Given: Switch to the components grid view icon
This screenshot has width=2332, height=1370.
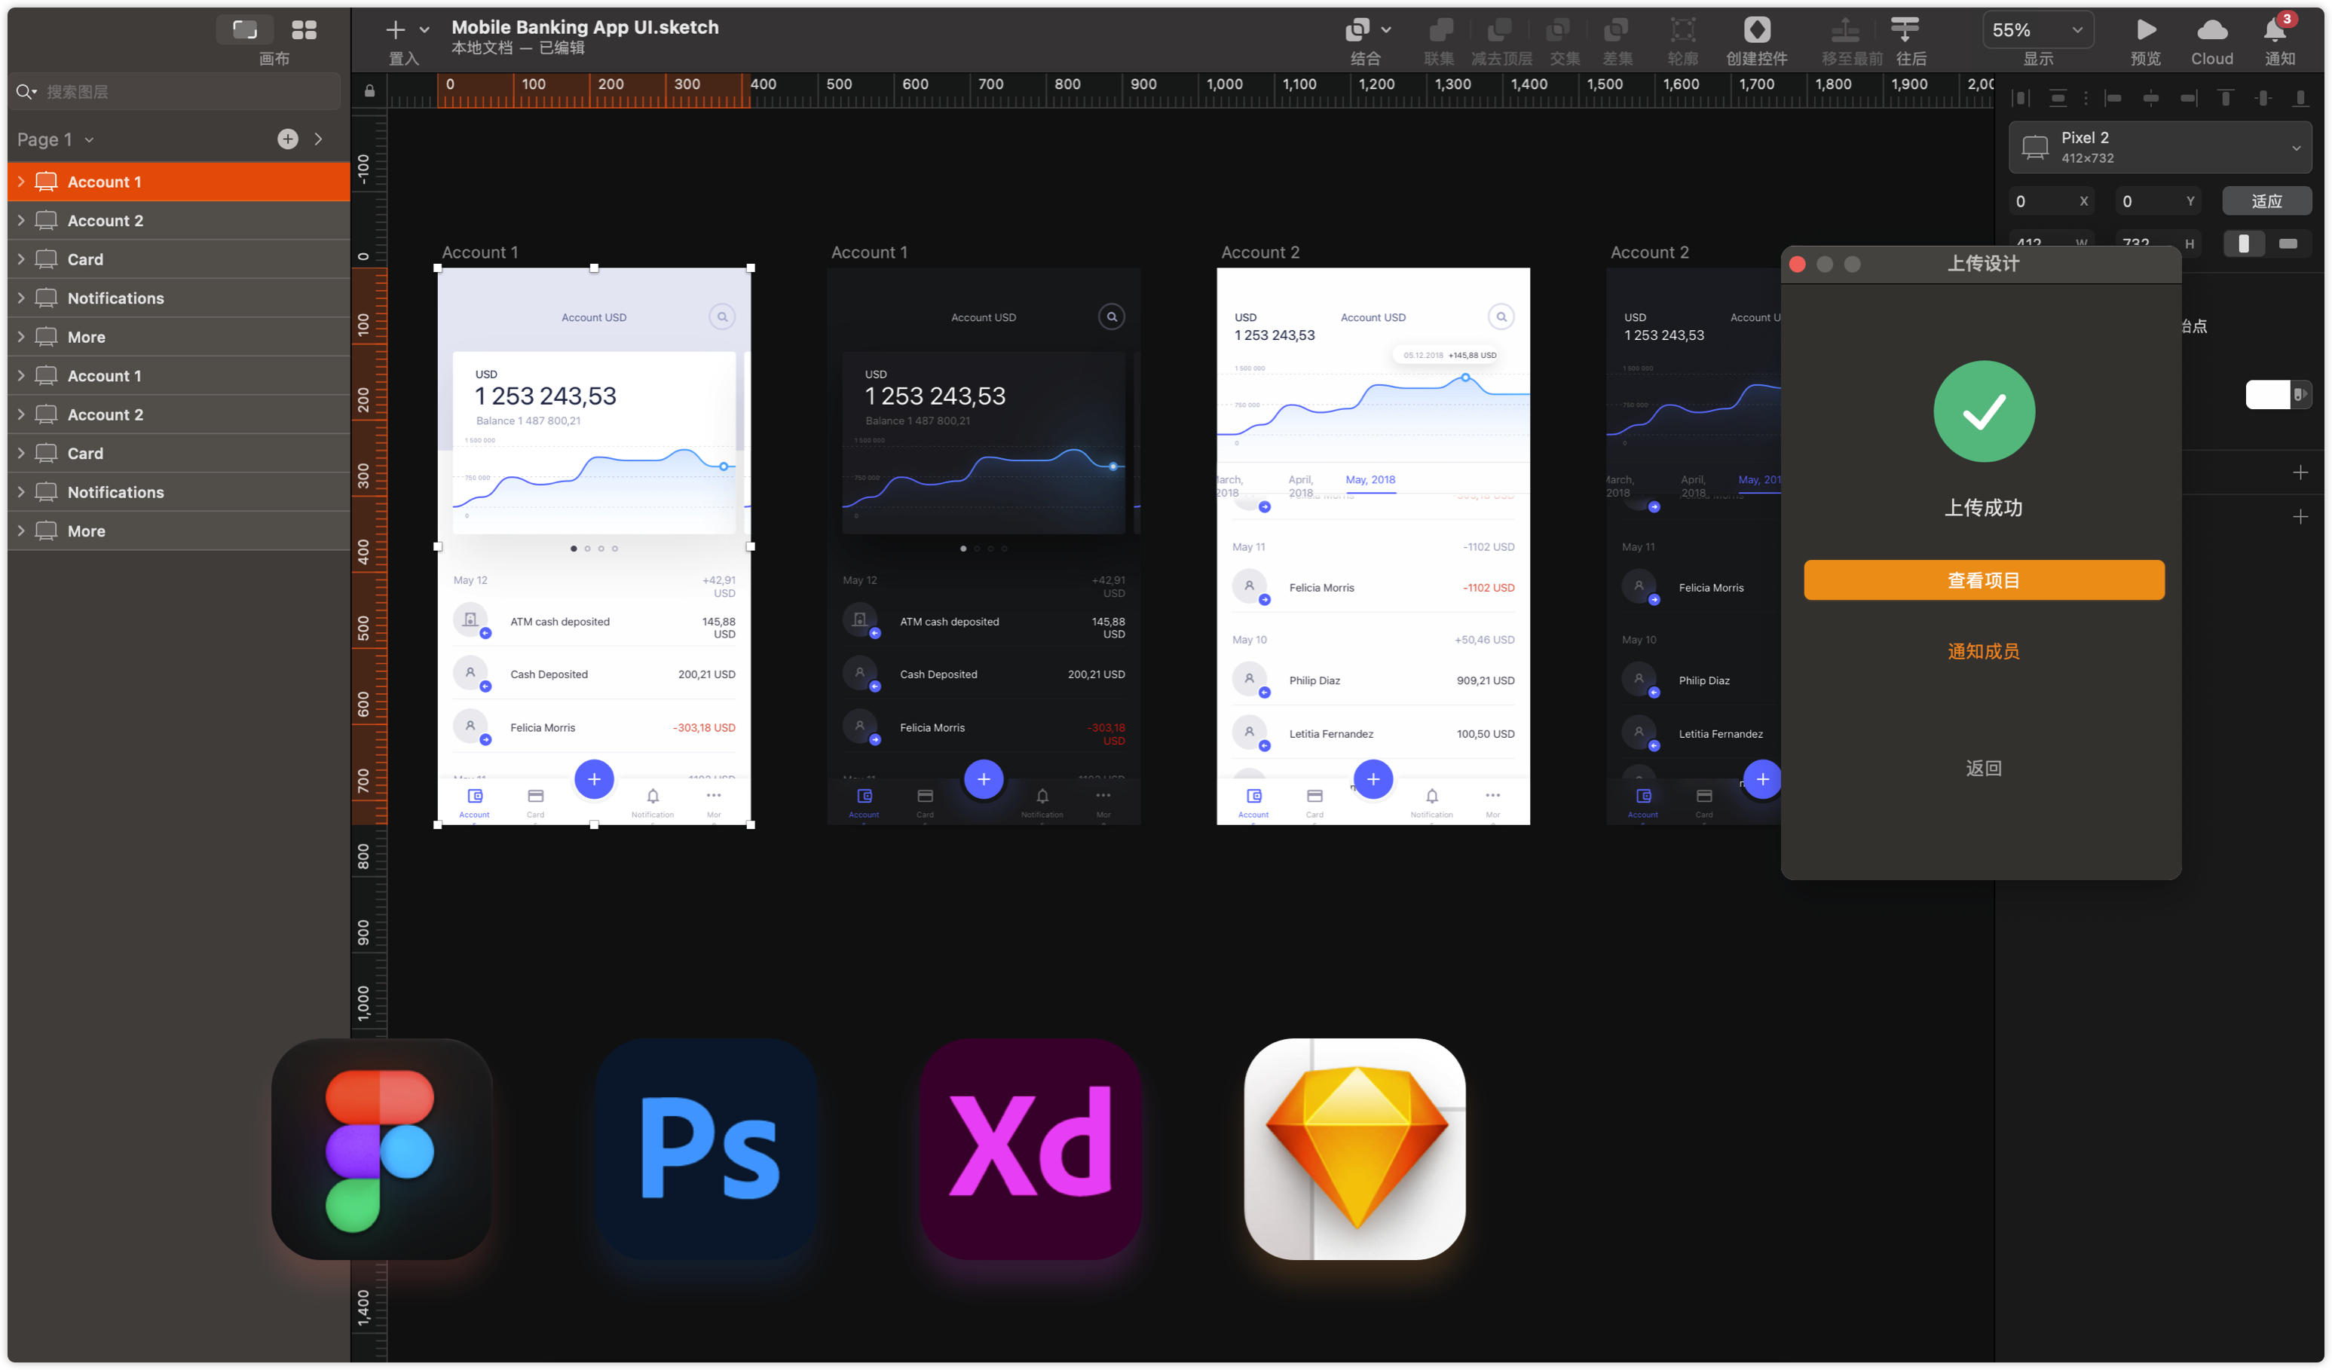Looking at the screenshot, I should click(304, 29).
